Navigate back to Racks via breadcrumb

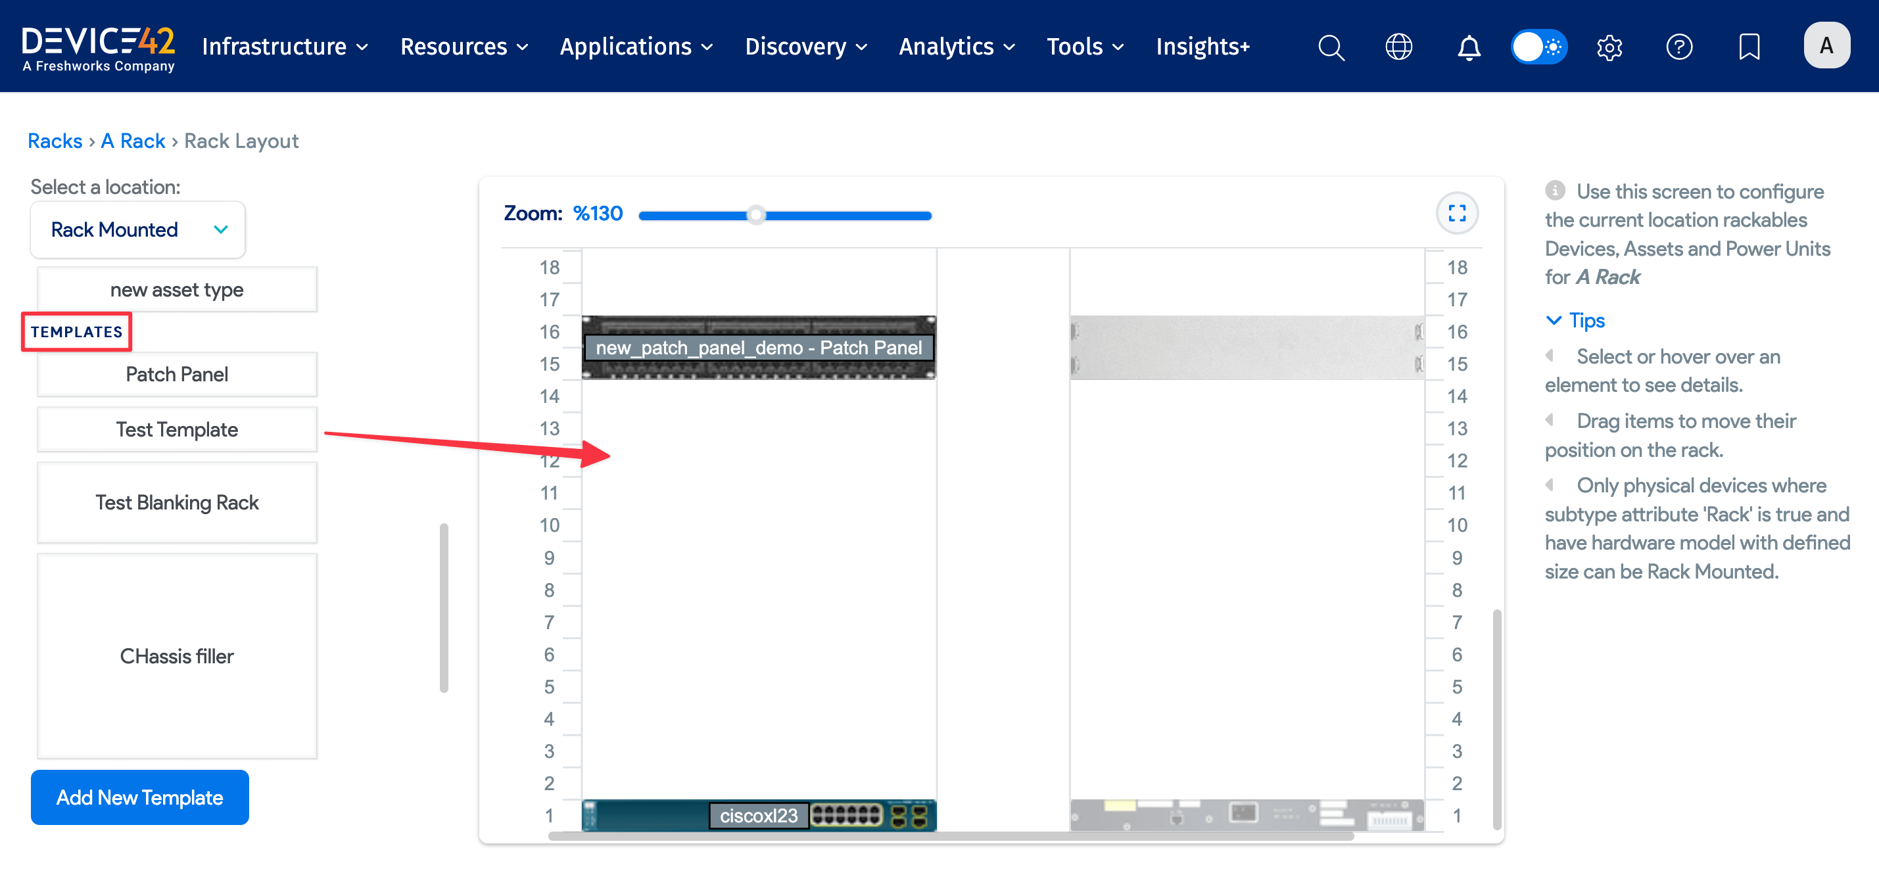55,140
